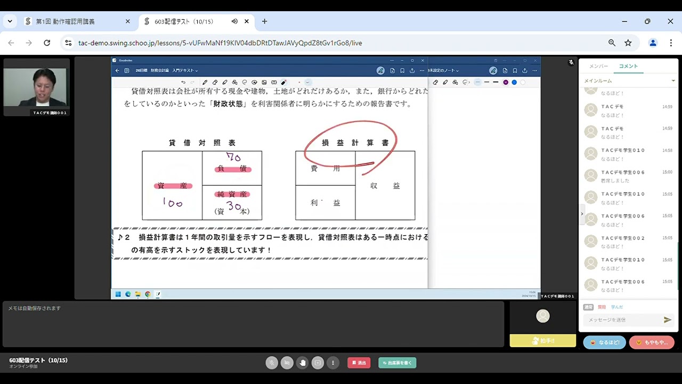Click inside the メッセージを送信 message field

[x=623, y=319]
